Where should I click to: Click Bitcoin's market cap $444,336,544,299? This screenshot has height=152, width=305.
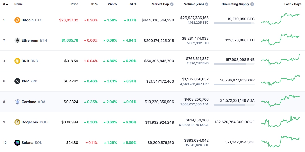[158, 20]
